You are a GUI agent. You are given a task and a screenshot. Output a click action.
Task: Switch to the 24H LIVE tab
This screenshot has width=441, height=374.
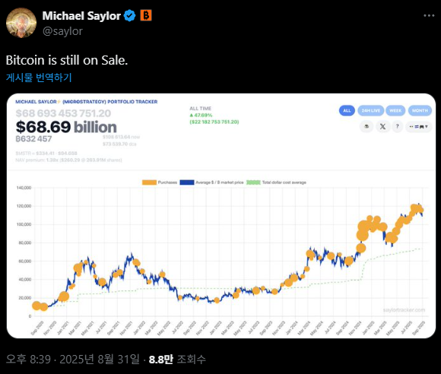click(371, 110)
